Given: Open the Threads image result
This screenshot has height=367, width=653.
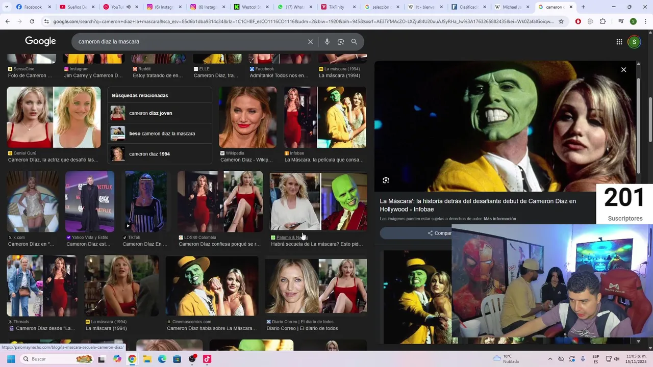Looking at the screenshot, I should 42,286.
